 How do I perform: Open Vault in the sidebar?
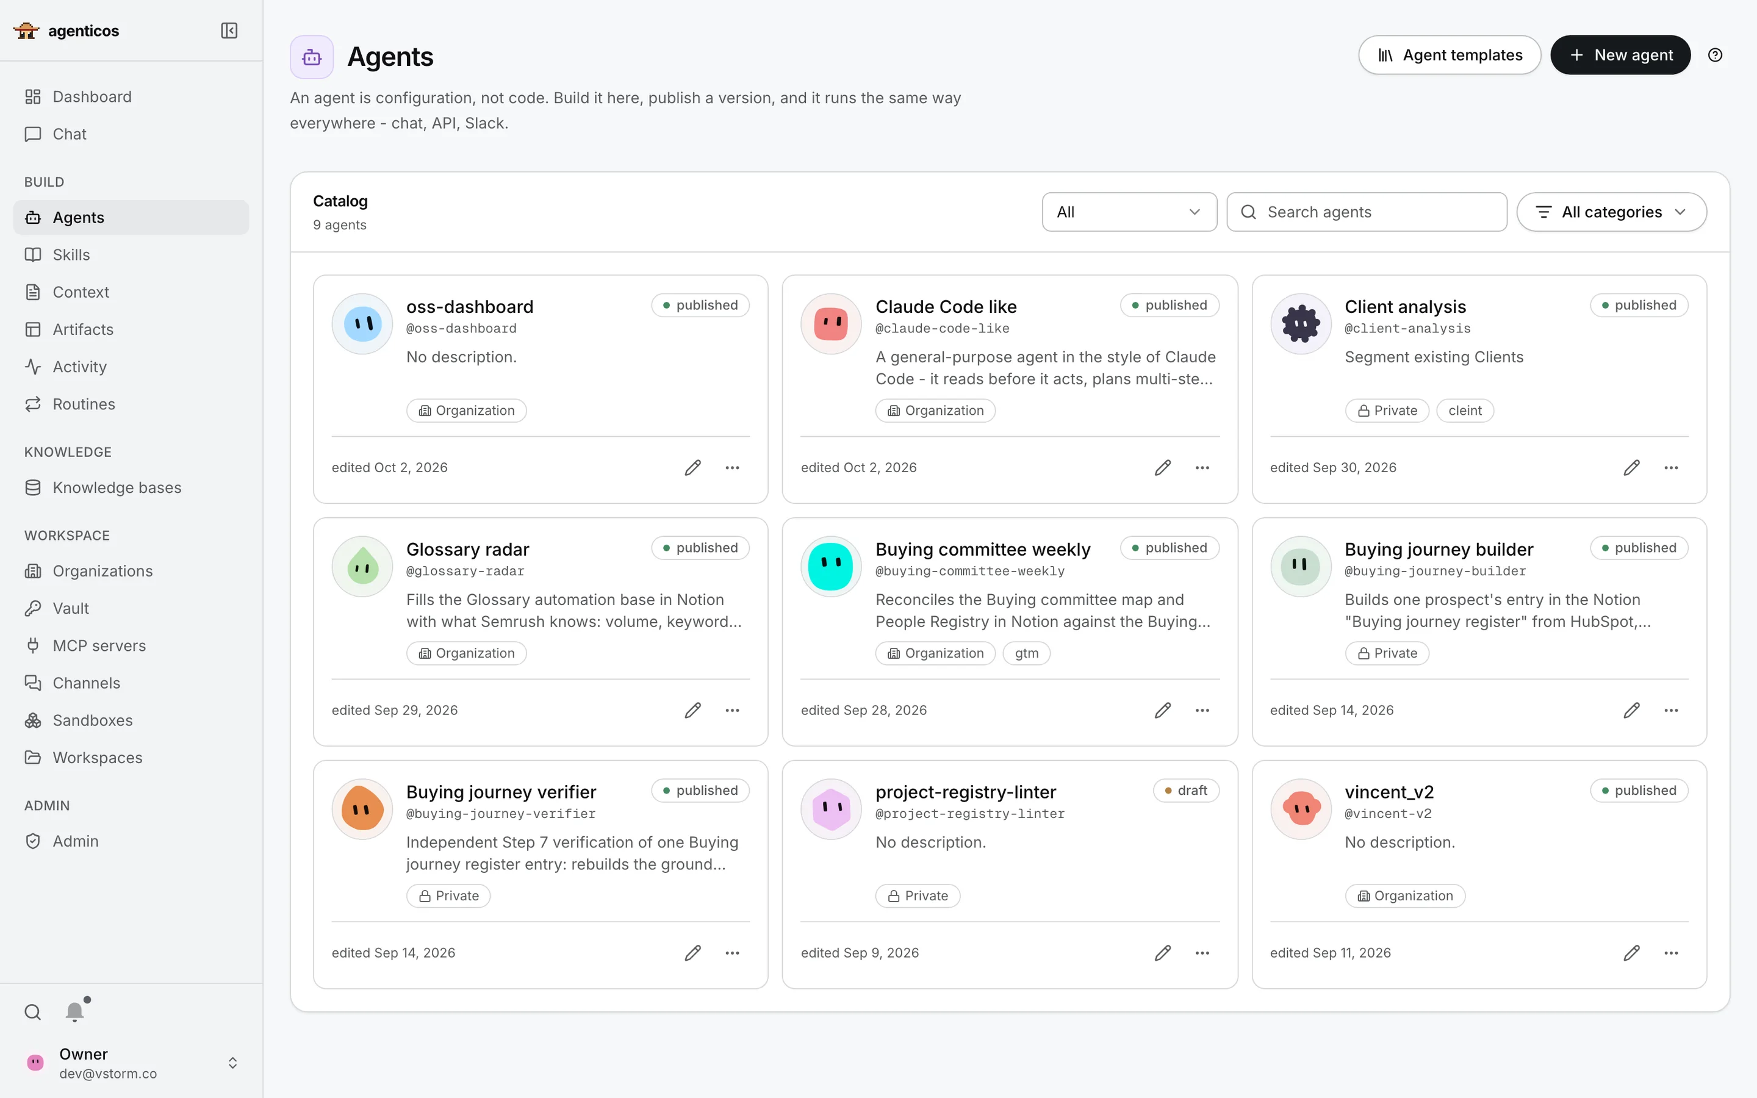[x=131, y=609]
